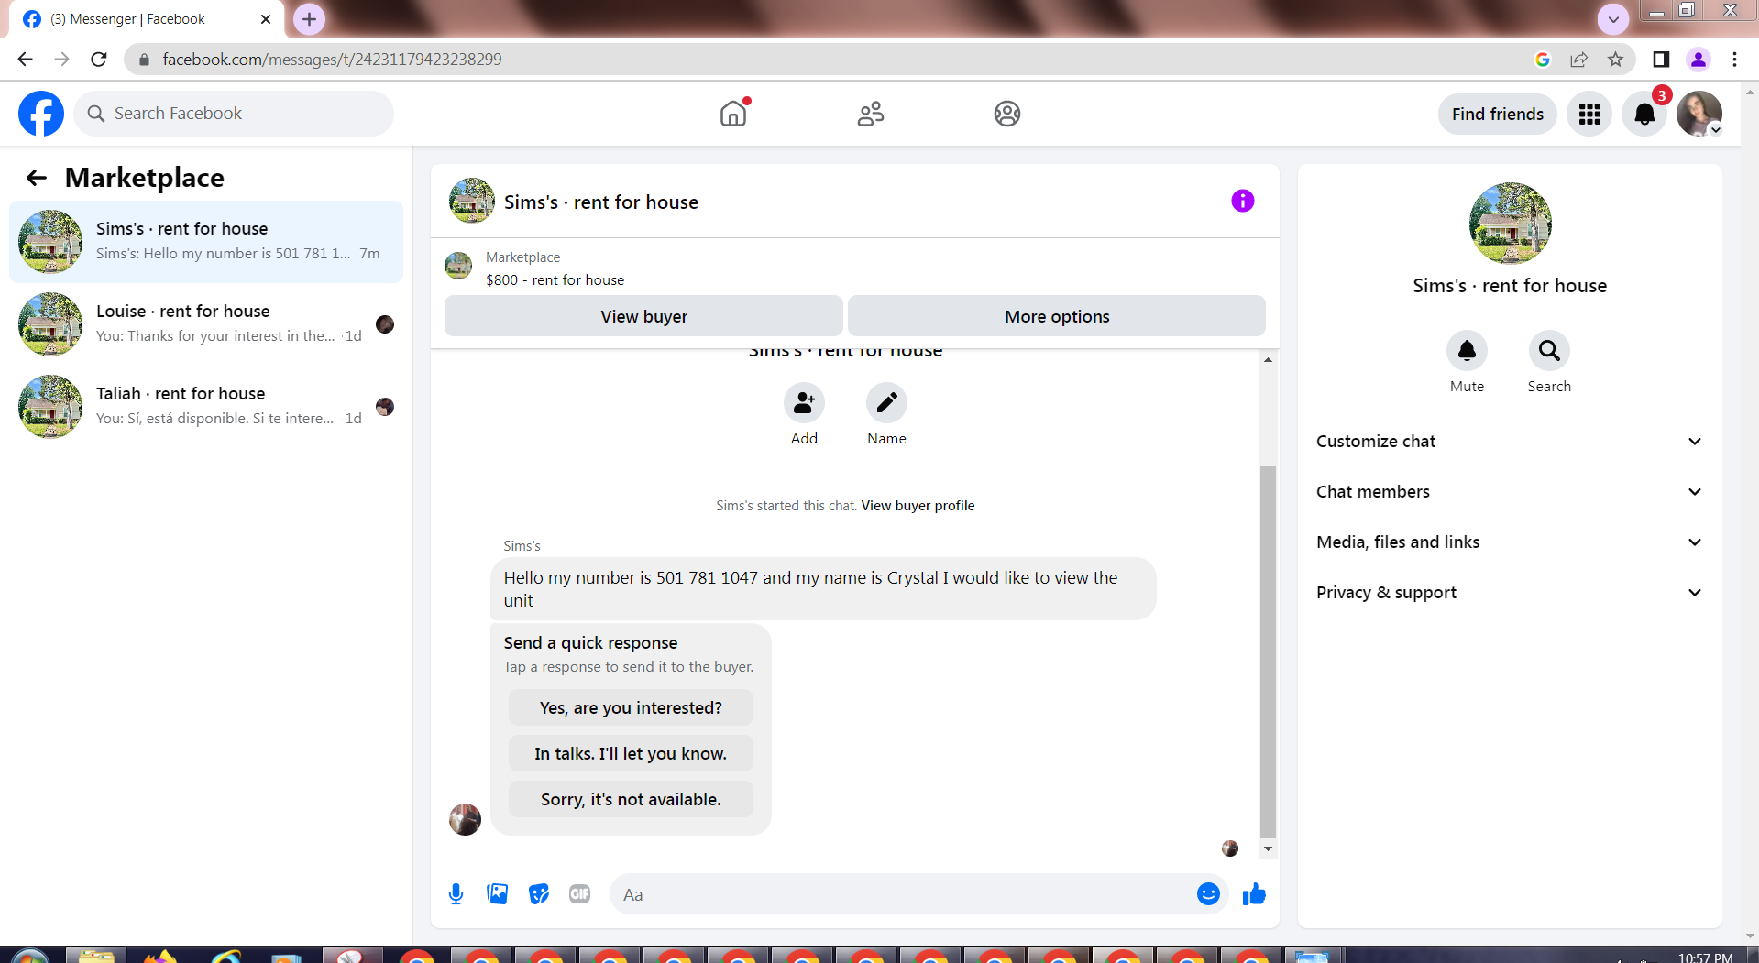Viewport: 1759px width, 963px height.
Task: Search in conversation magnifier icon
Action: tap(1549, 351)
